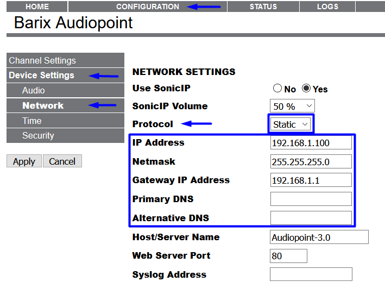Switch to the CONFIGURATION tab
The width and height of the screenshot is (385, 294).
147,7
